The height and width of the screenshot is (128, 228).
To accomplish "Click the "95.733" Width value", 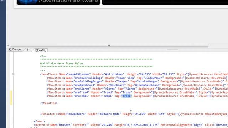I will [169, 74].
